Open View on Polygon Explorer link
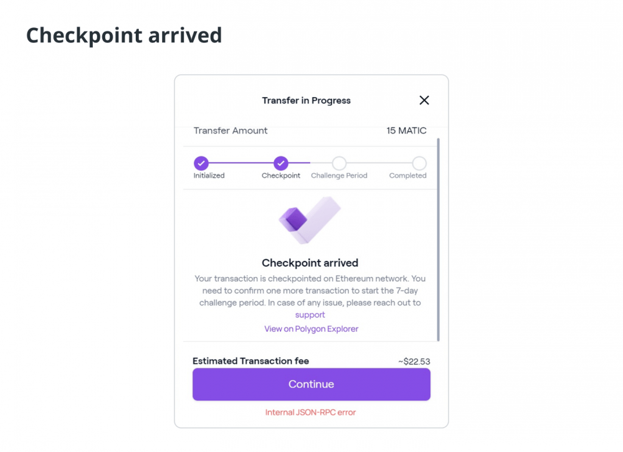This screenshot has height=452, width=623. (311, 329)
